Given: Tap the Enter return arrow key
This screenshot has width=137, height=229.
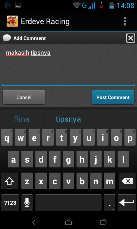Looking at the screenshot, I should 126,203.
